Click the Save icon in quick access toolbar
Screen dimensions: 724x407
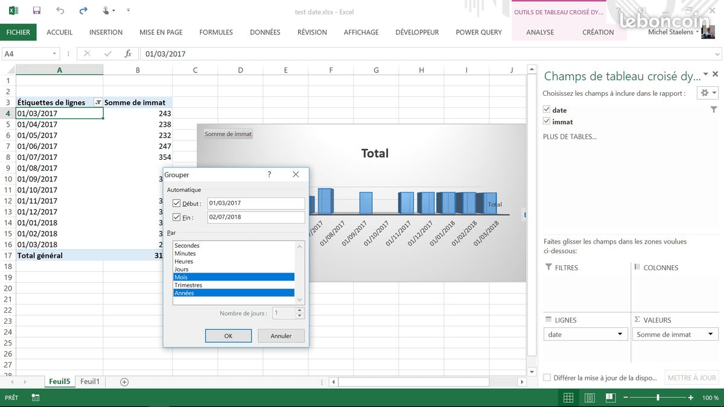coord(37,11)
